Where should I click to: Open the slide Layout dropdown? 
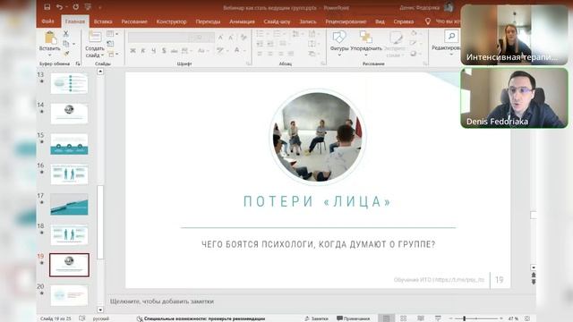(112, 34)
